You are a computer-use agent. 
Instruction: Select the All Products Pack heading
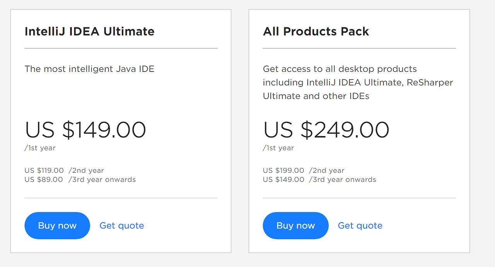point(316,31)
